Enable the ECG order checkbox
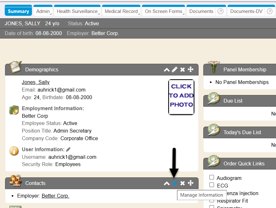 [212, 185]
